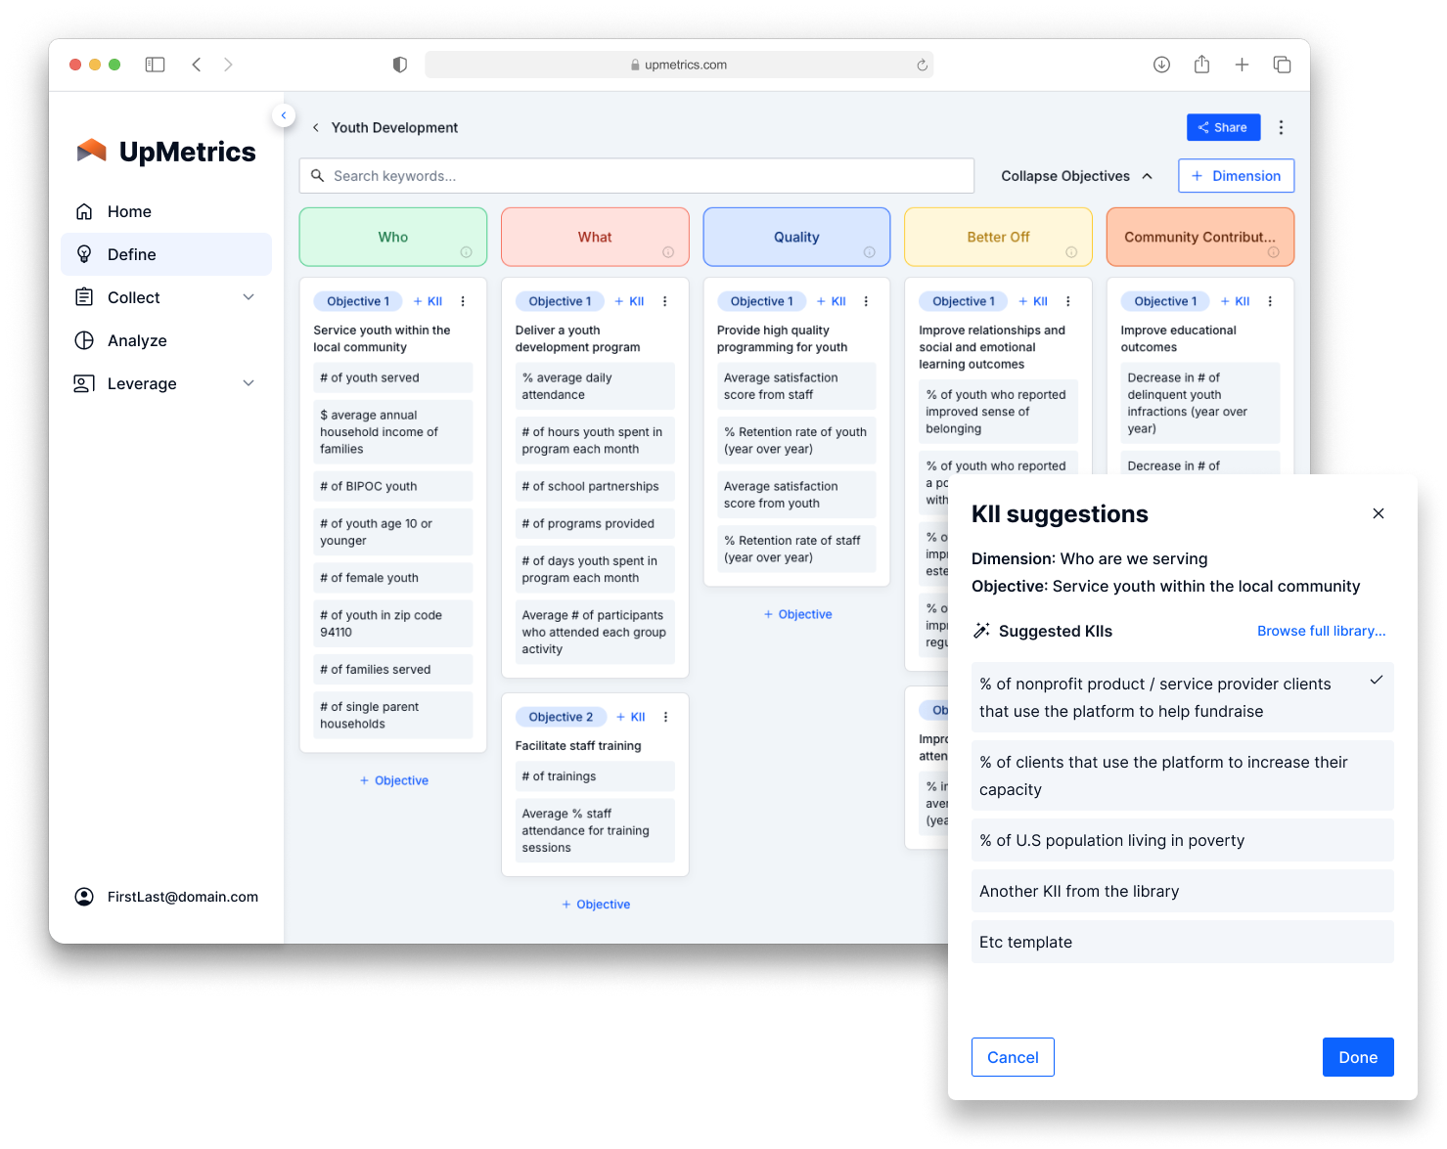Go back to Youth Development breadcrumb
The height and width of the screenshot is (1149, 1447).
(x=315, y=127)
